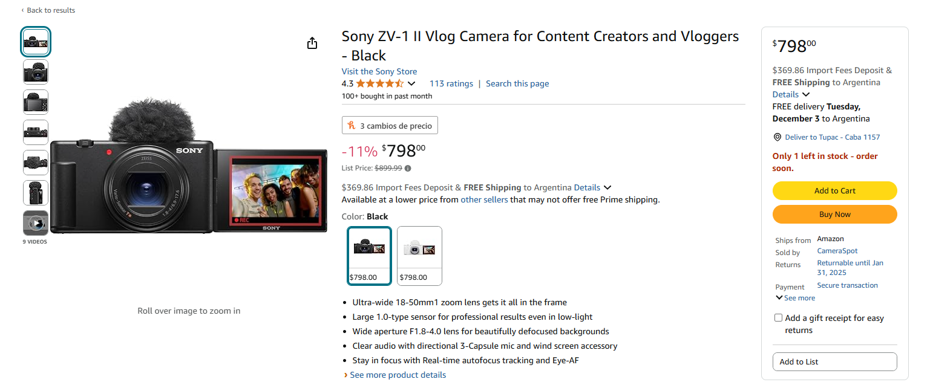Viewport: 933px width, 385px height.
Task: Visit the Sony Store
Action: 379,71
